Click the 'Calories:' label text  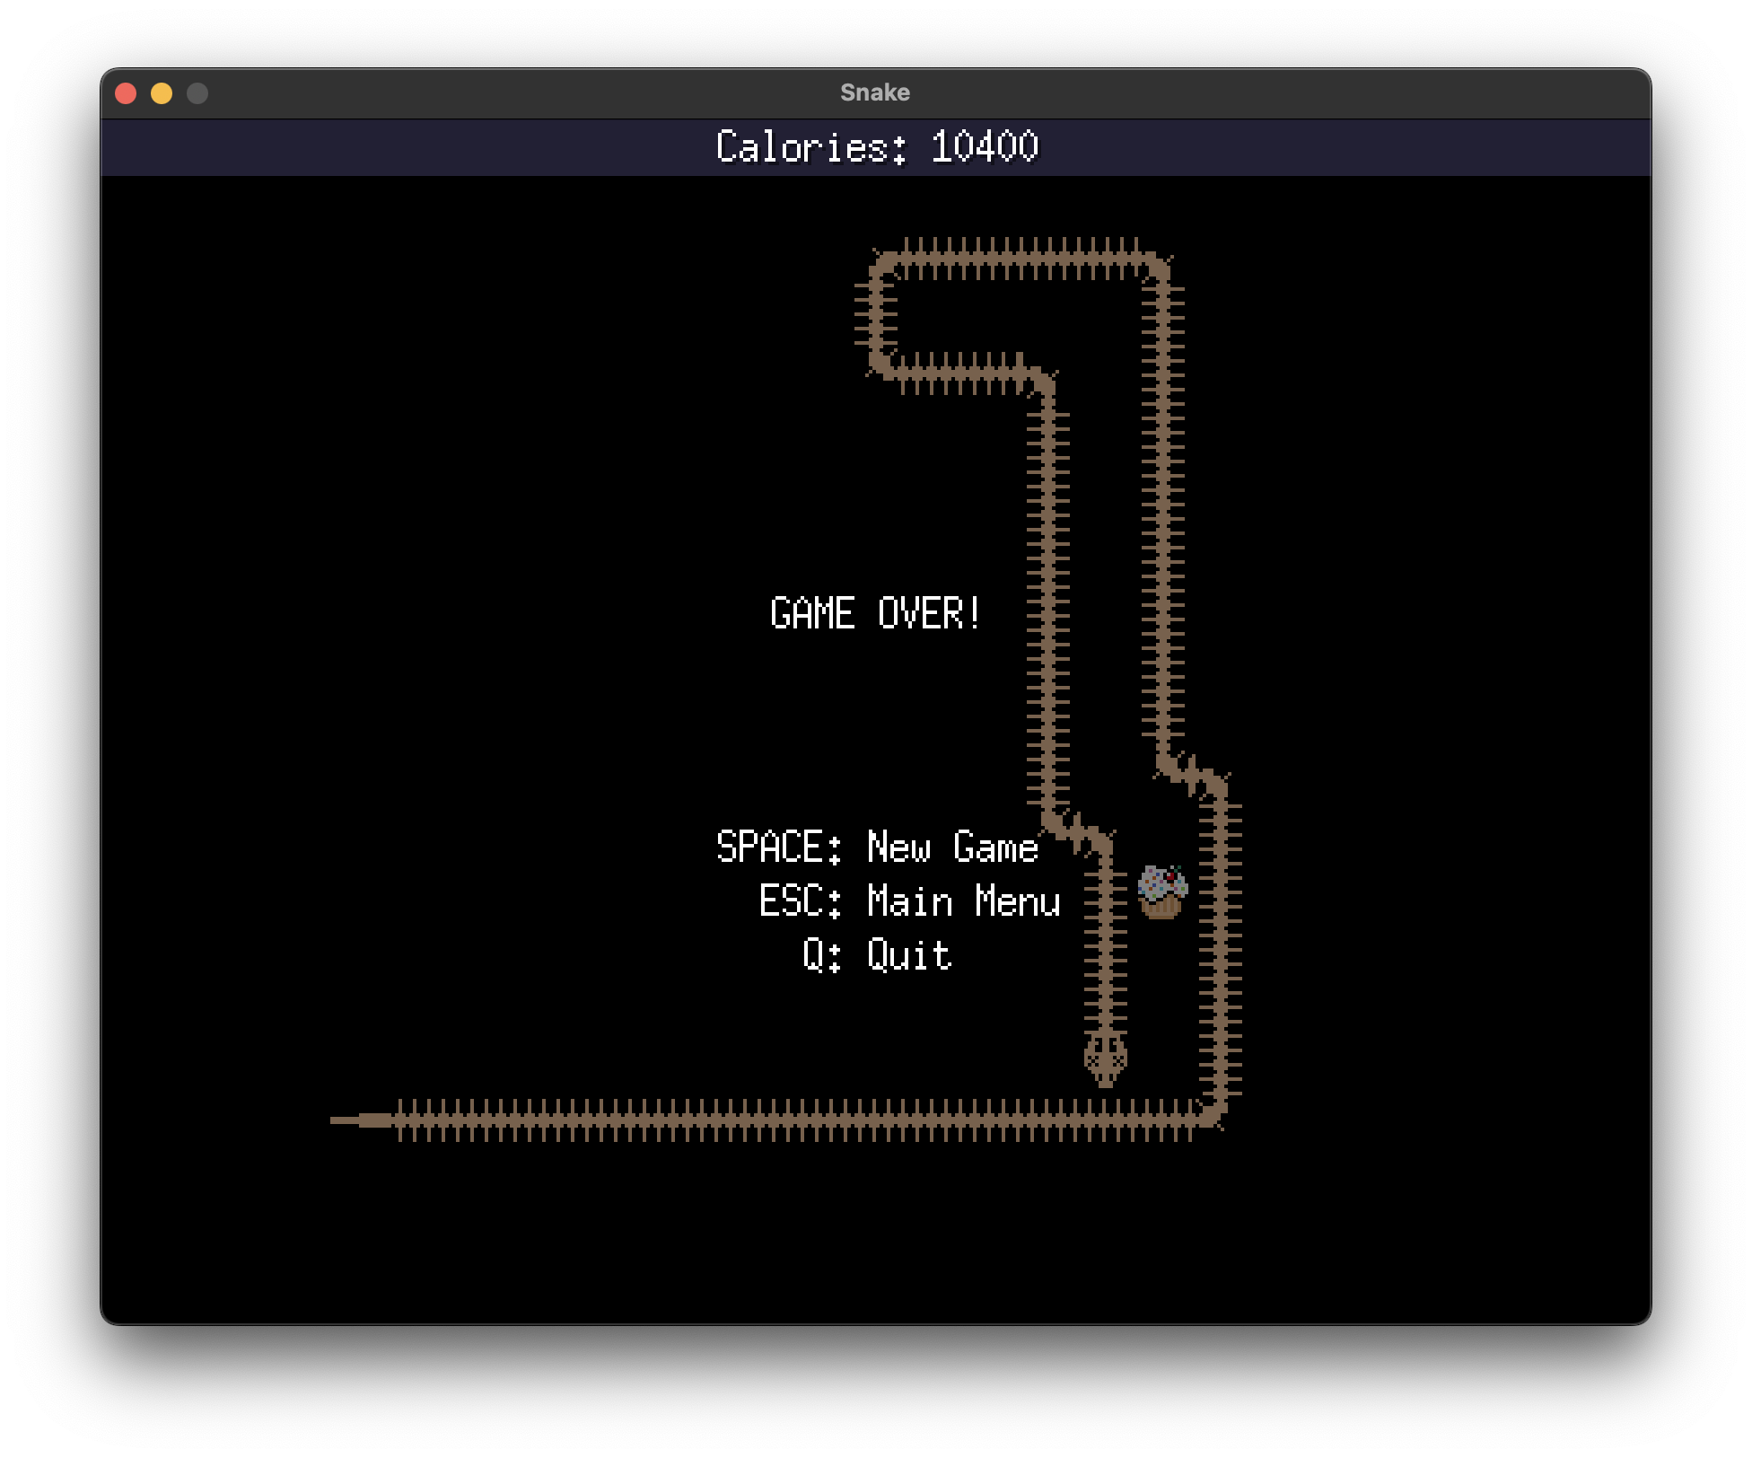coord(810,147)
